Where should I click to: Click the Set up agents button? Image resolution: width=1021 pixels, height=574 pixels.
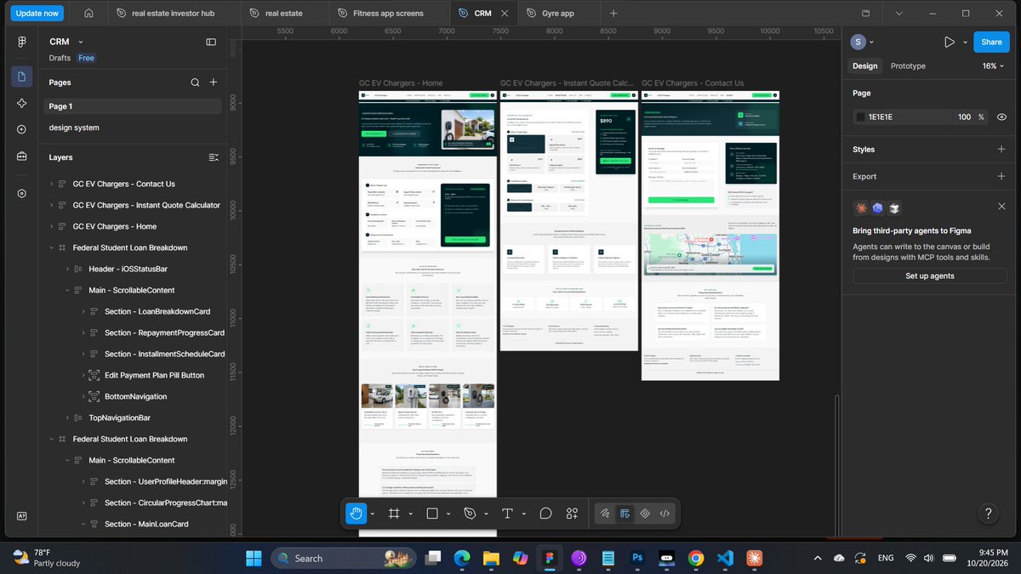[929, 276]
